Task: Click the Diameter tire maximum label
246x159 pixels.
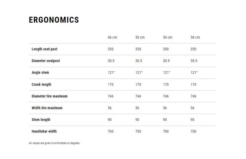Action: (50, 96)
